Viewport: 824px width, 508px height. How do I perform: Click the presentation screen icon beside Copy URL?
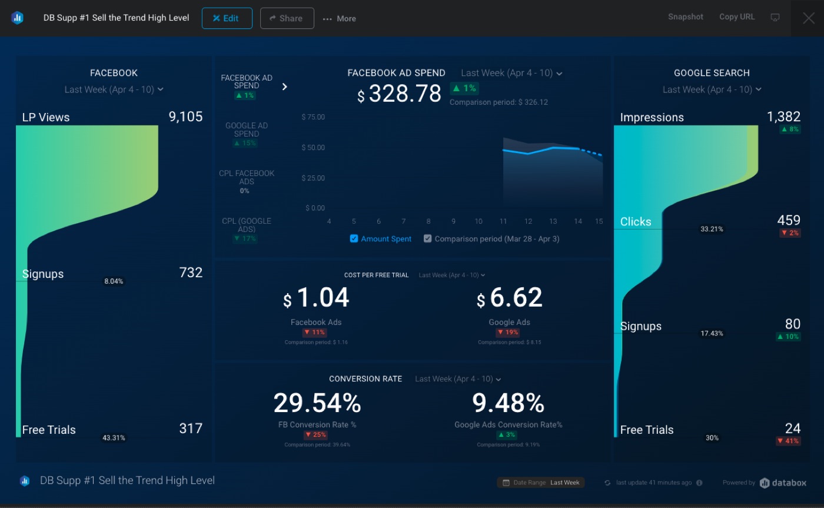(x=775, y=17)
